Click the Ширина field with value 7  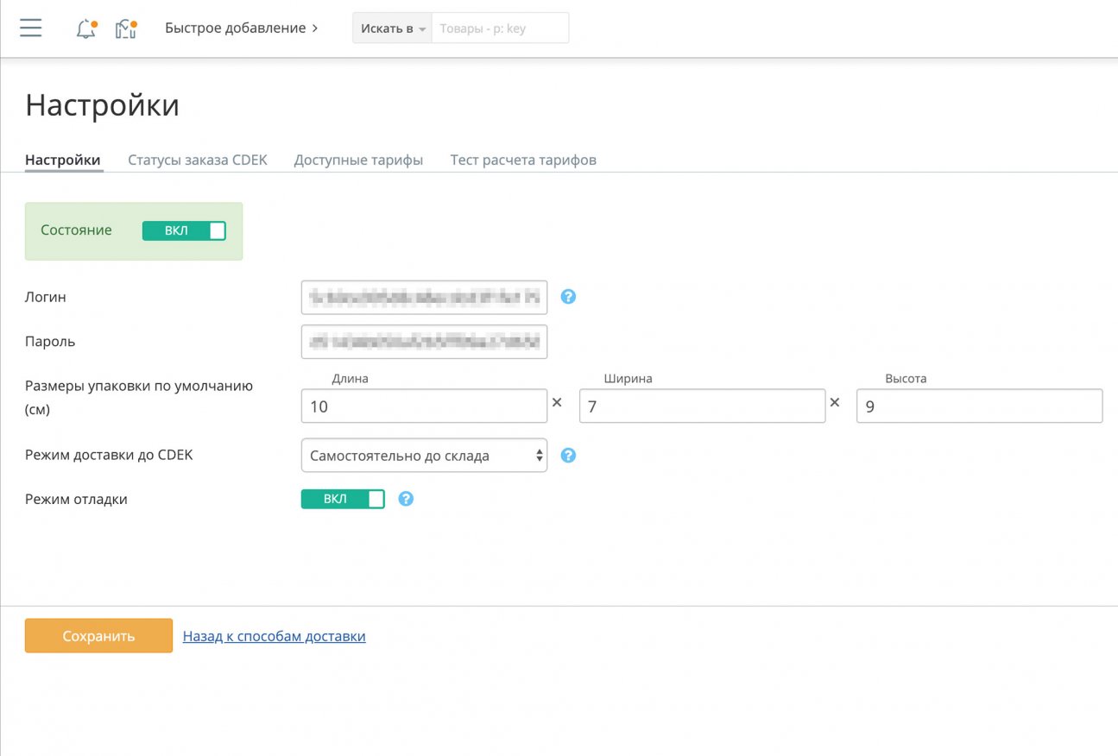coord(702,406)
